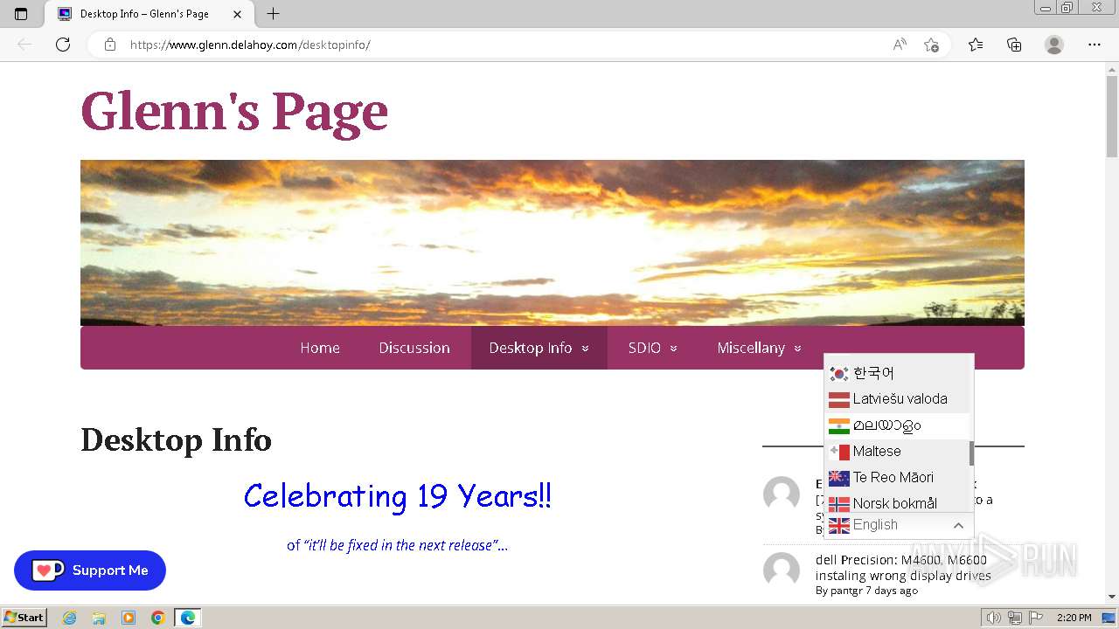Choose Korean language with flag
This screenshot has height=629, width=1119.
tap(897, 373)
